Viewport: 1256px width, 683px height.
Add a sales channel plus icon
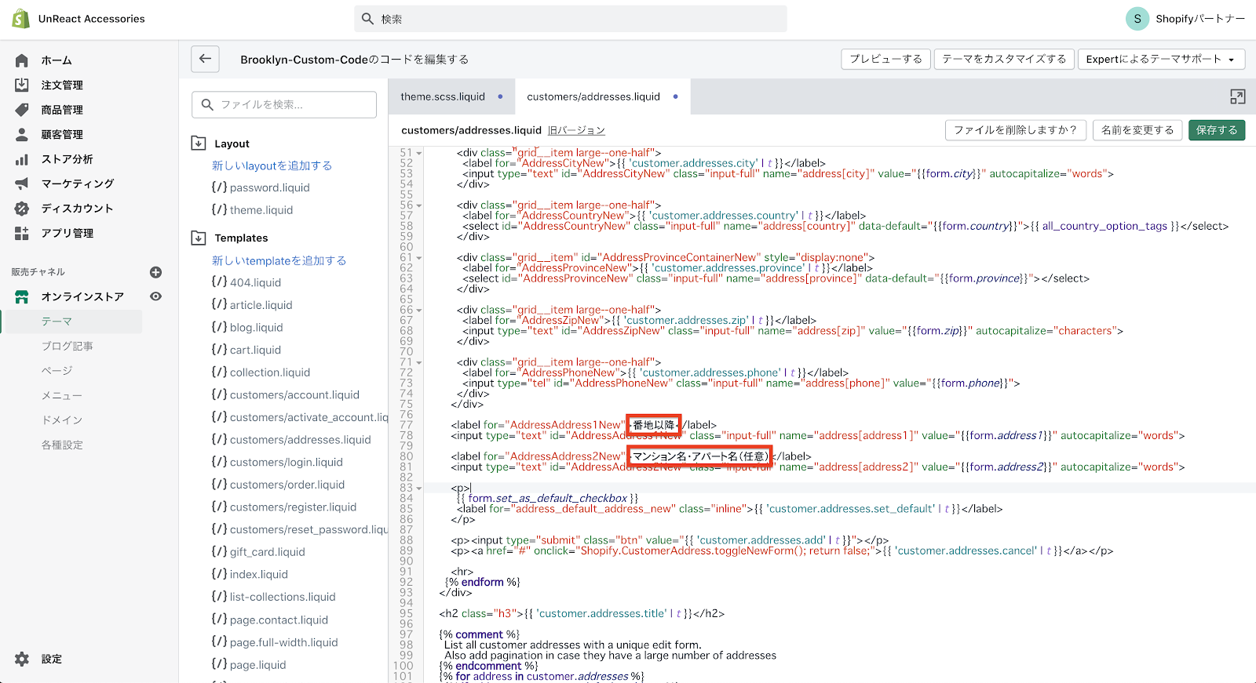coord(155,272)
